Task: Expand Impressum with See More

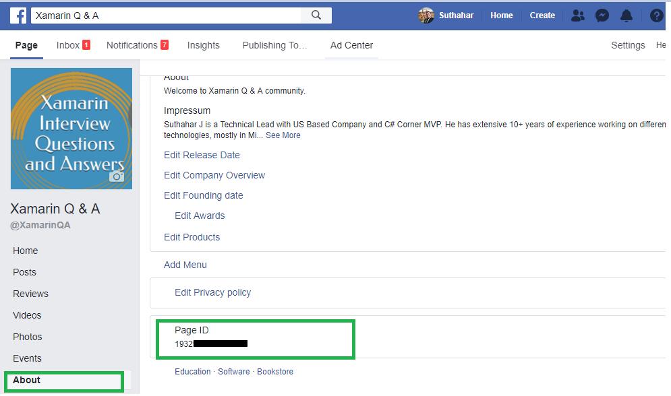Action: (283, 135)
